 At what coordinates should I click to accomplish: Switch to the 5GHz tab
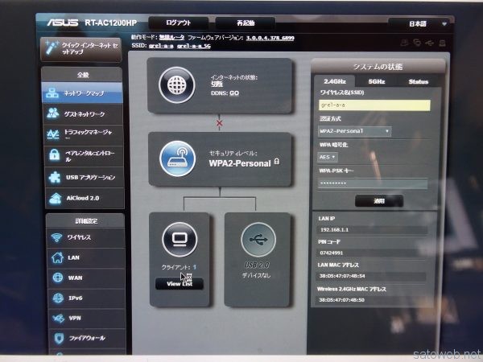(376, 81)
